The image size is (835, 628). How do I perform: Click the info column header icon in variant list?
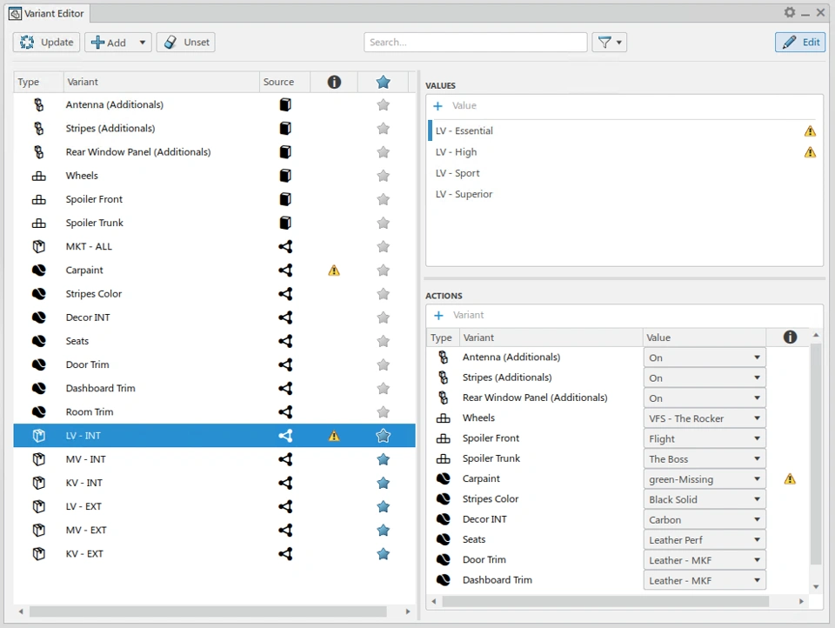pos(334,82)
